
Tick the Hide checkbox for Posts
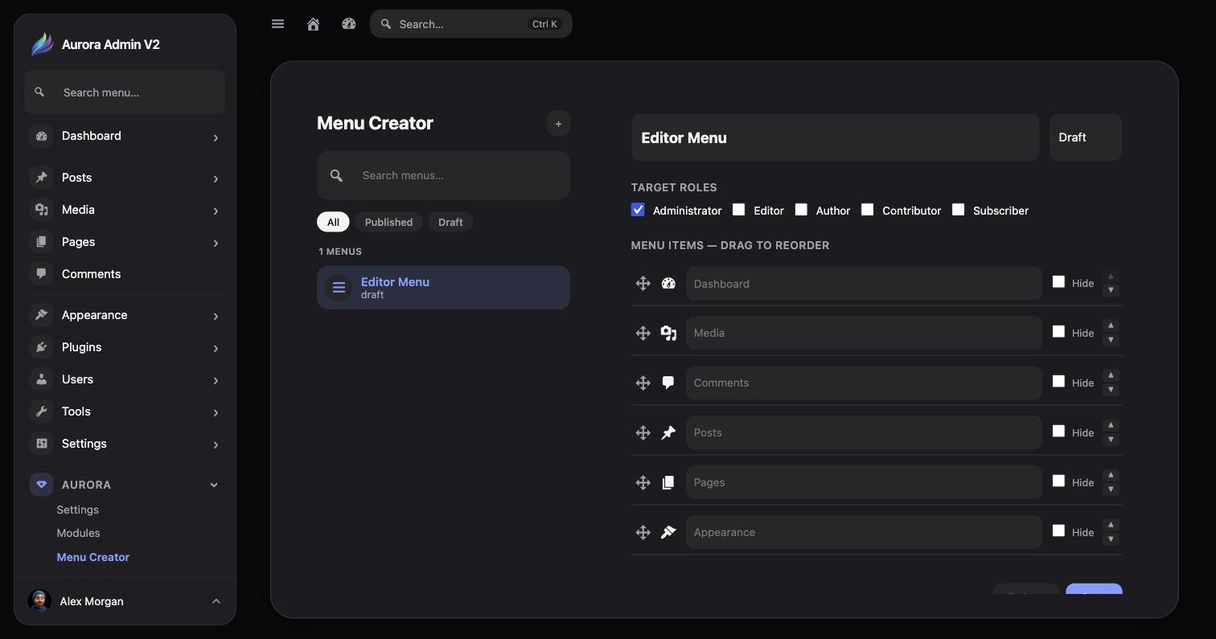click(1058, 432)
